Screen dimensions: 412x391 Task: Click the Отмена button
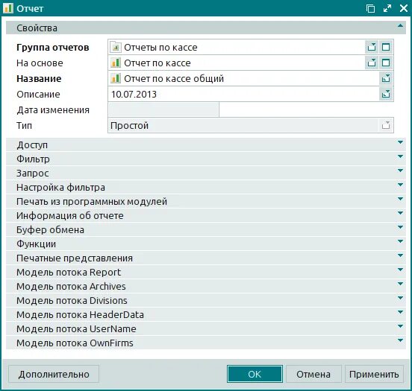313,374
